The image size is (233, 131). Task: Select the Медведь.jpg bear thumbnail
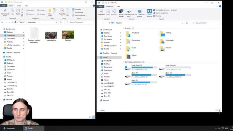51,35
